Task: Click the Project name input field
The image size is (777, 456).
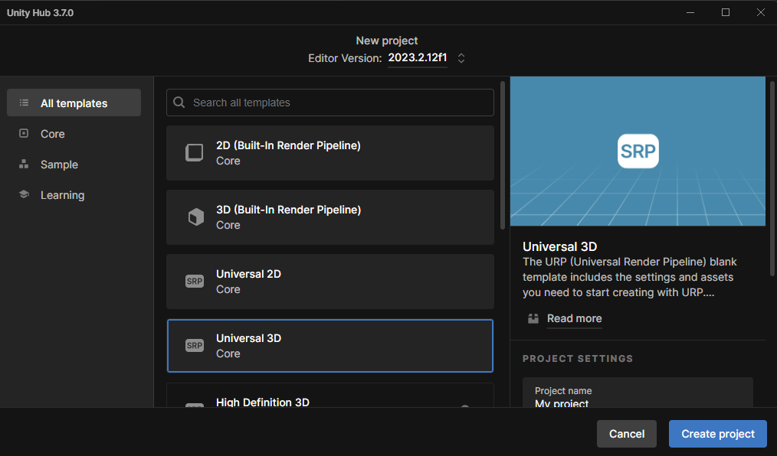Action: tap(638, 392)
